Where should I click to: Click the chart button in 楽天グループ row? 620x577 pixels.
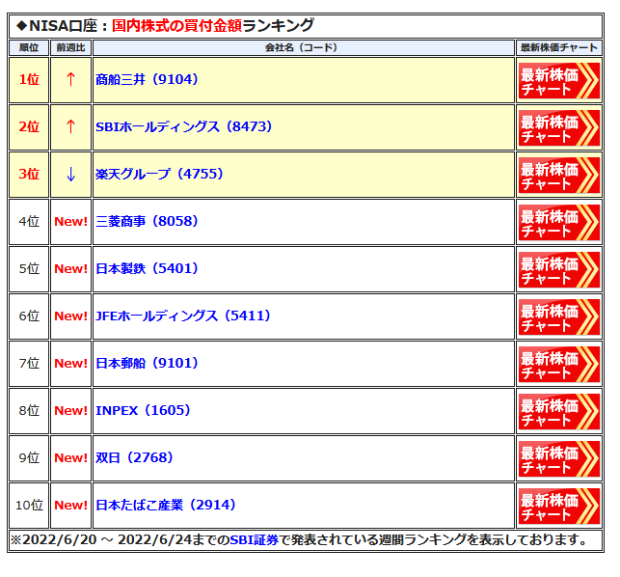[x=558, y=175]
